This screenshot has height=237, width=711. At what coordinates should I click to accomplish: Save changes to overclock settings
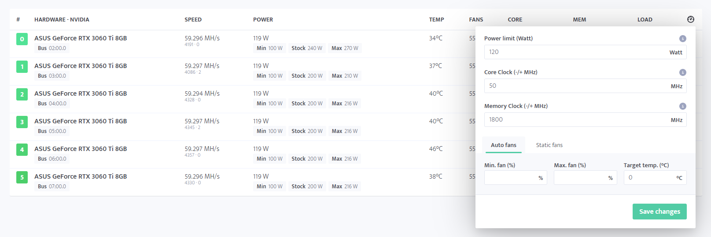pyautogui.click(x=659, y=212)
